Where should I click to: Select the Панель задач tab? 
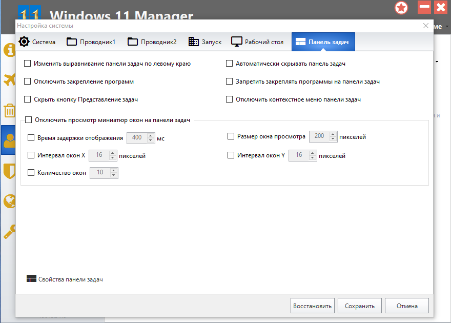click(x=323, y=42)
